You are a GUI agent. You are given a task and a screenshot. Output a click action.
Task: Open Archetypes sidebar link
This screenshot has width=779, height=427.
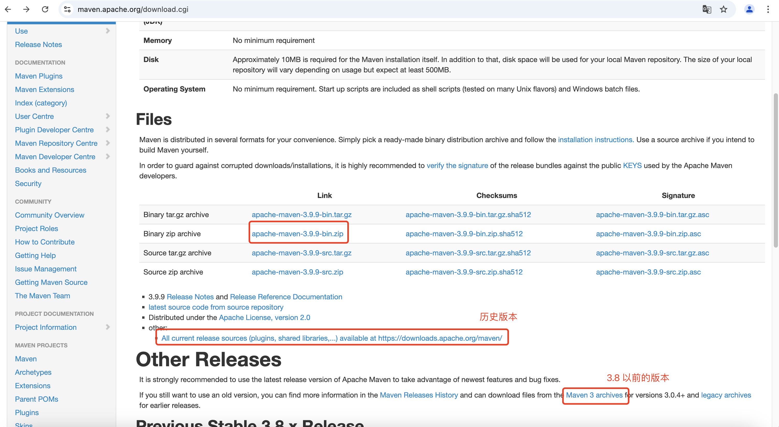tap(33, 372)
